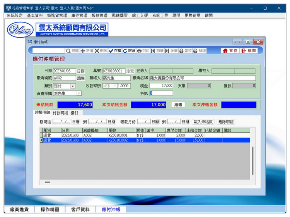
Task: Click the 搜尋 search toolbar icon
Action: click(72, 51)
